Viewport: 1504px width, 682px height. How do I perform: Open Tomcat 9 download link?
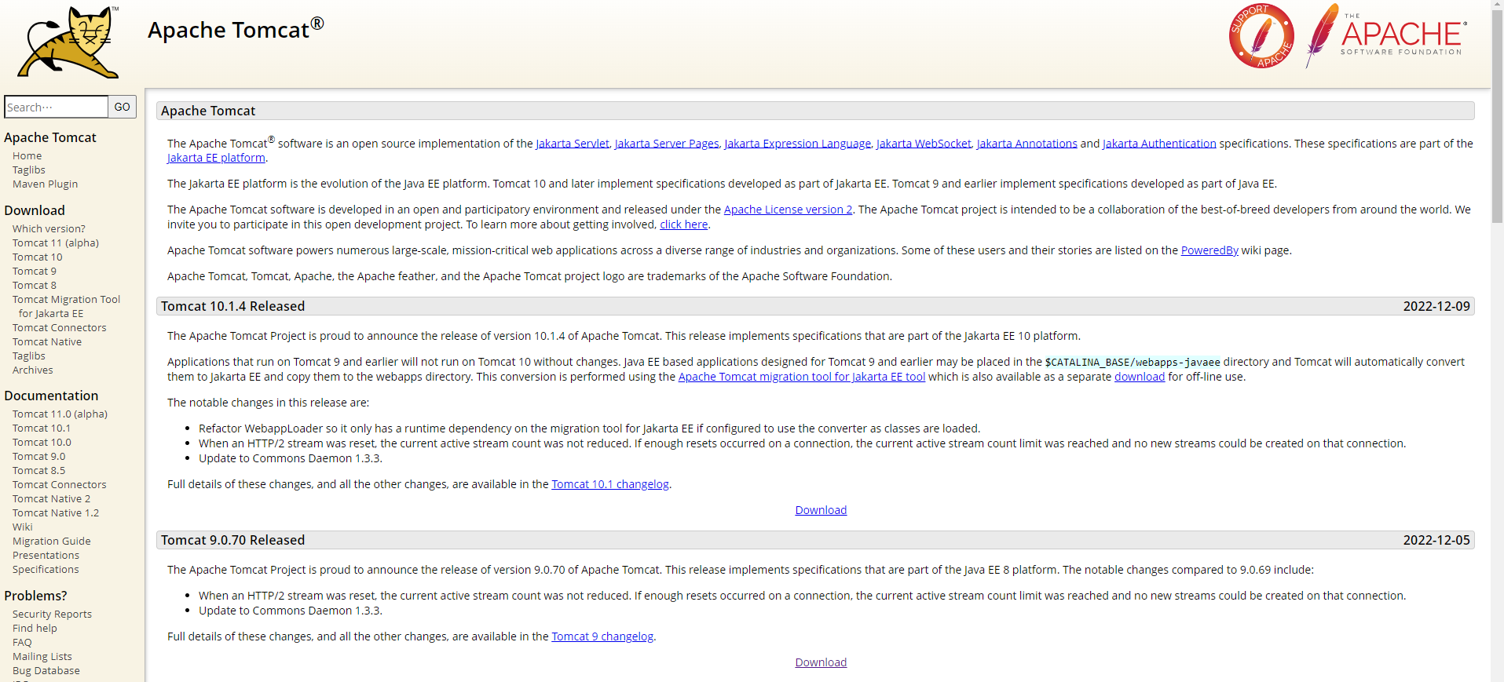pos(35,272)
